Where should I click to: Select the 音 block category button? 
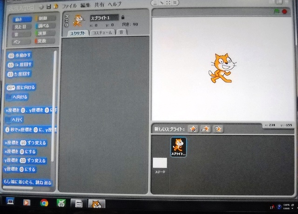pyautogui.click(x=21, y=34)
